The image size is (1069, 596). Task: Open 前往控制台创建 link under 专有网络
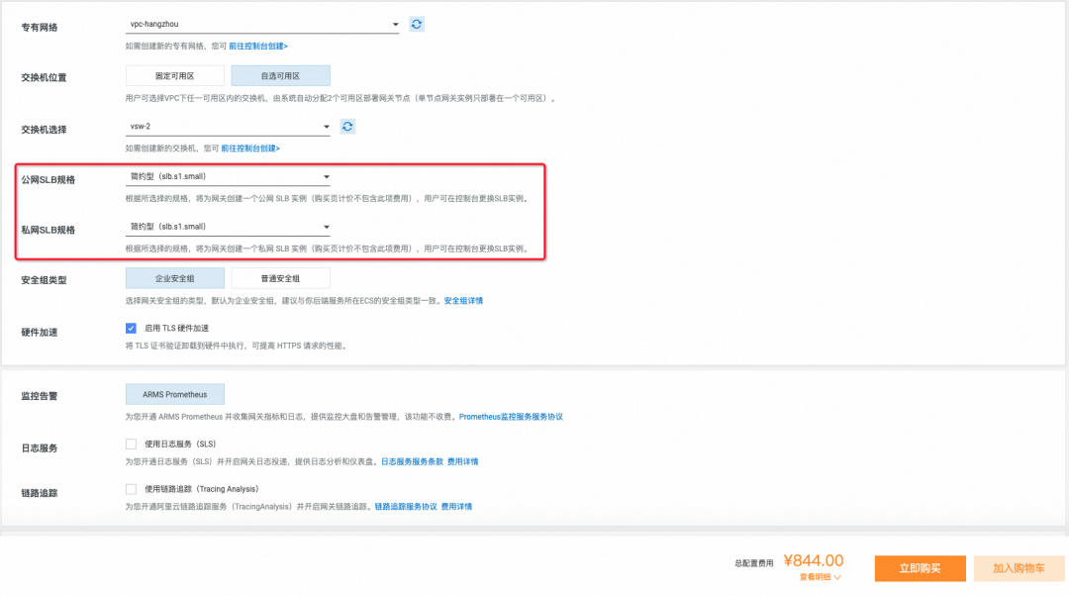point(258,47)
